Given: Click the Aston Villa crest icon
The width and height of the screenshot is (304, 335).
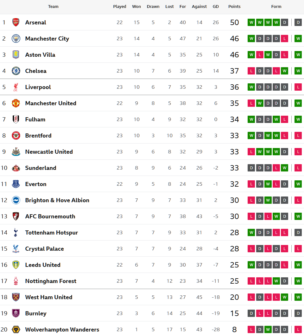Looking at the screenshot, I should (16, 55).
